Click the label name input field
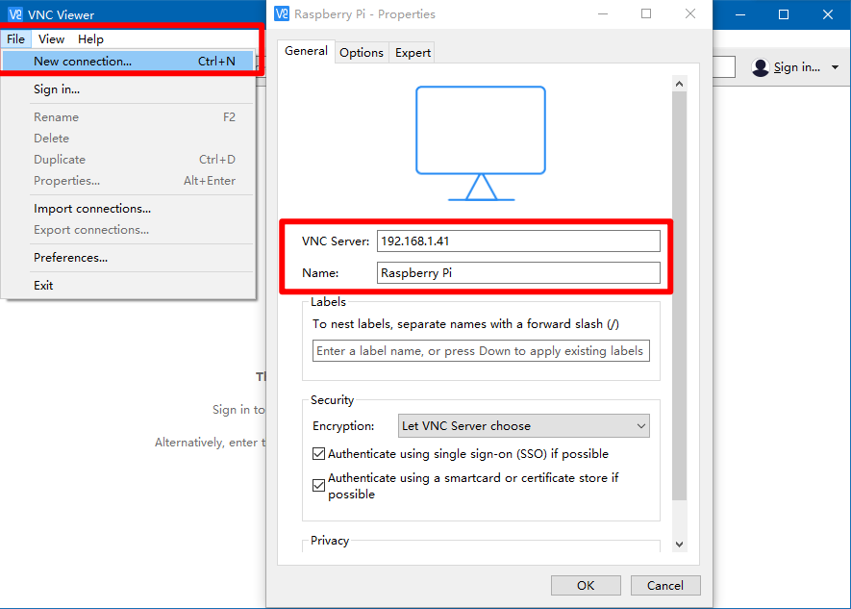 (481, 350)
